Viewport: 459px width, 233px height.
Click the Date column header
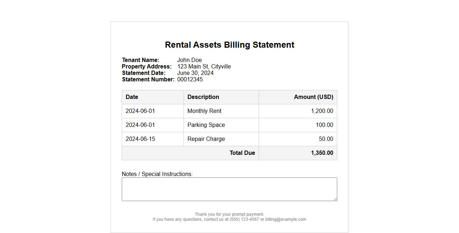click(x=132, y=97)
